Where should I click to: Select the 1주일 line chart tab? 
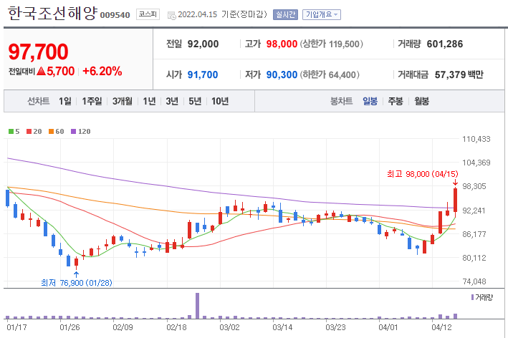pyautogui.click(x=92, y=102)
